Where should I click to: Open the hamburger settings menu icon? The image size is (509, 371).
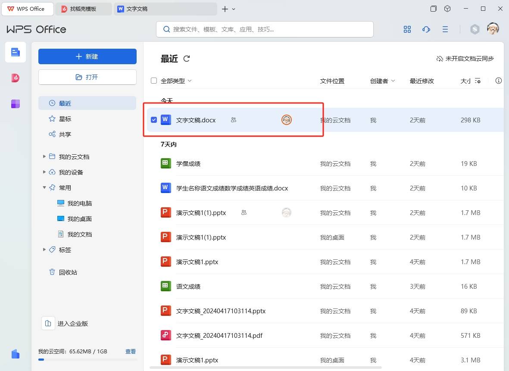pyautogui.click(x=445, y=29)
